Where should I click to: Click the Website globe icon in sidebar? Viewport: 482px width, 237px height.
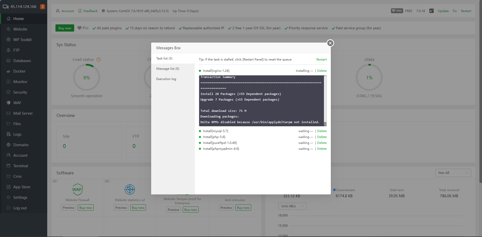[x=8, y=29]
